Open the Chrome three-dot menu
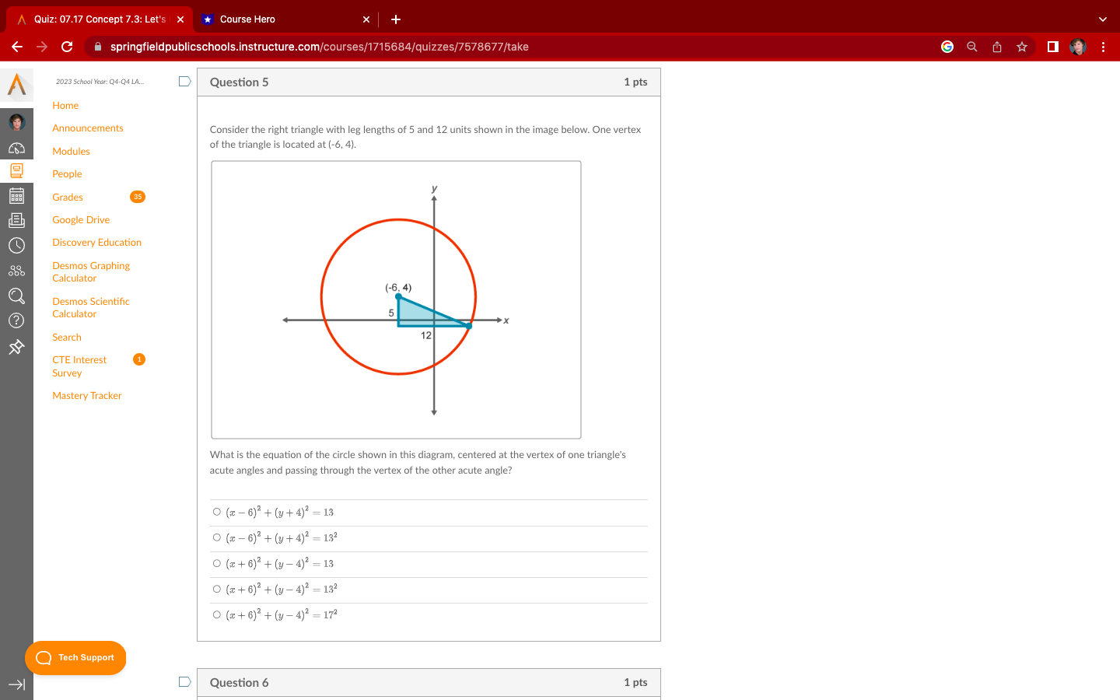 pyautogui.click(x=1103, y=47)
